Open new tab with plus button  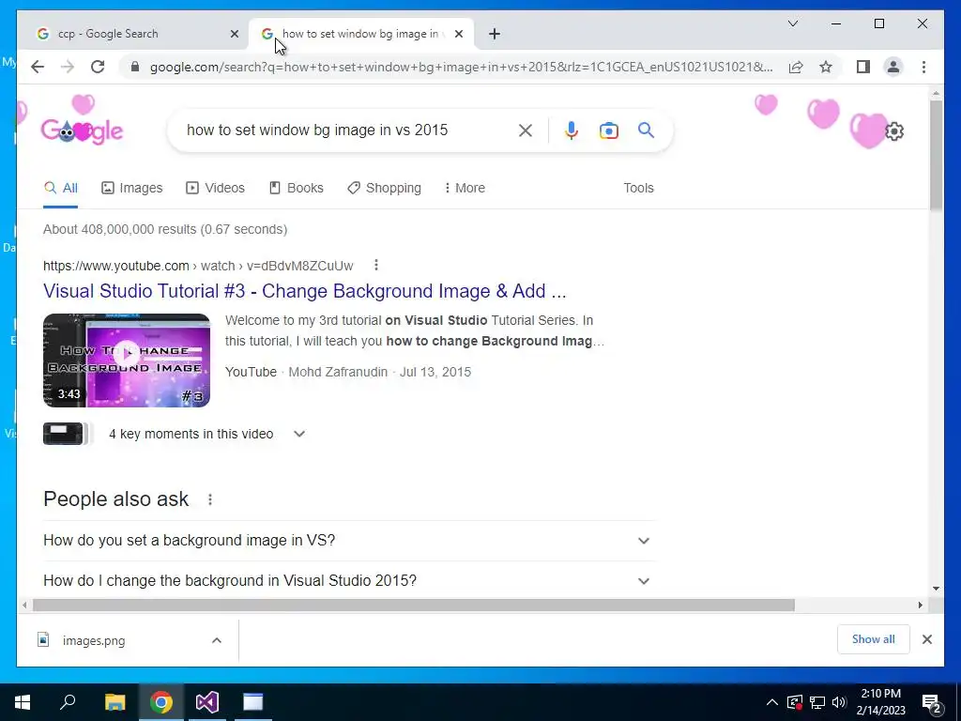tap(495, 34)
